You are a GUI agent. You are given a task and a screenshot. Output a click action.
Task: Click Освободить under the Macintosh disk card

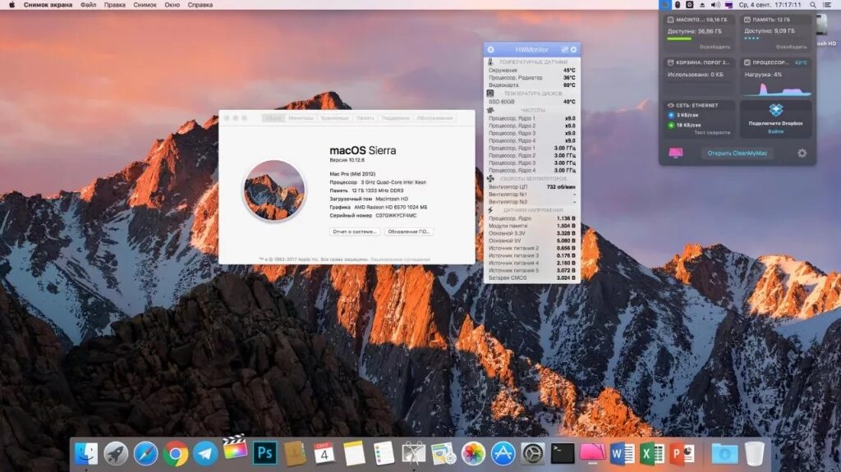(x=715, y=48)
